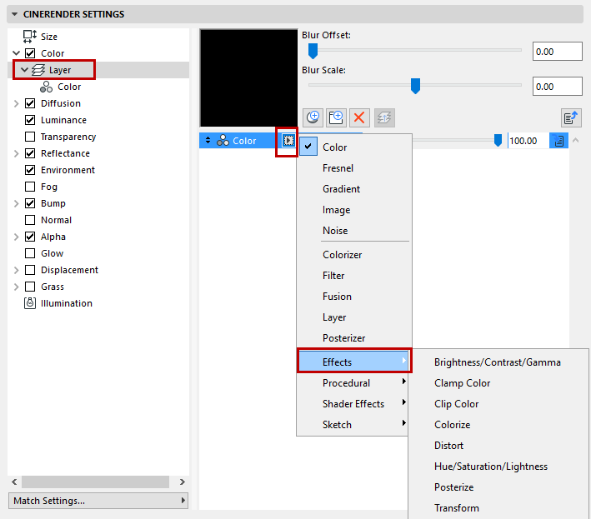Image resolution: width=591 pixels, height=519 pixels.
Task: Uncheck the Diffusion channel
Action: click(x=30, y=103)
